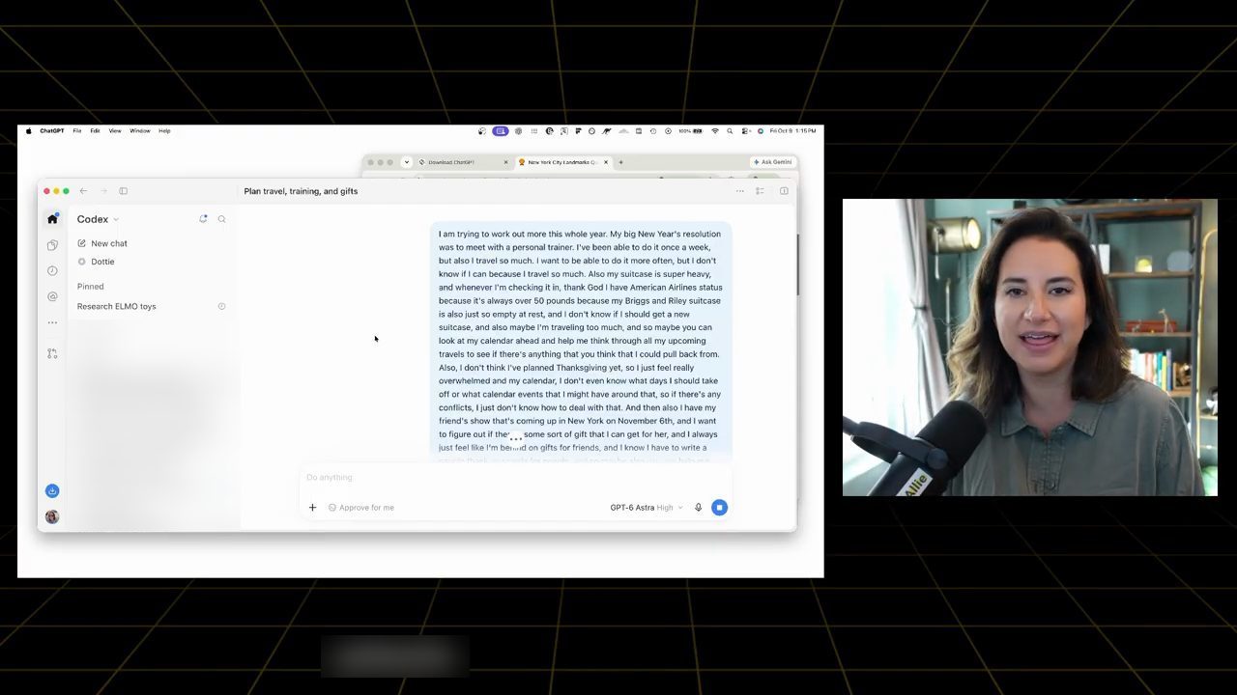Open the three-dot more icon in sidebar rail
Screen dimensions: 1237x695
click(52, 322)
